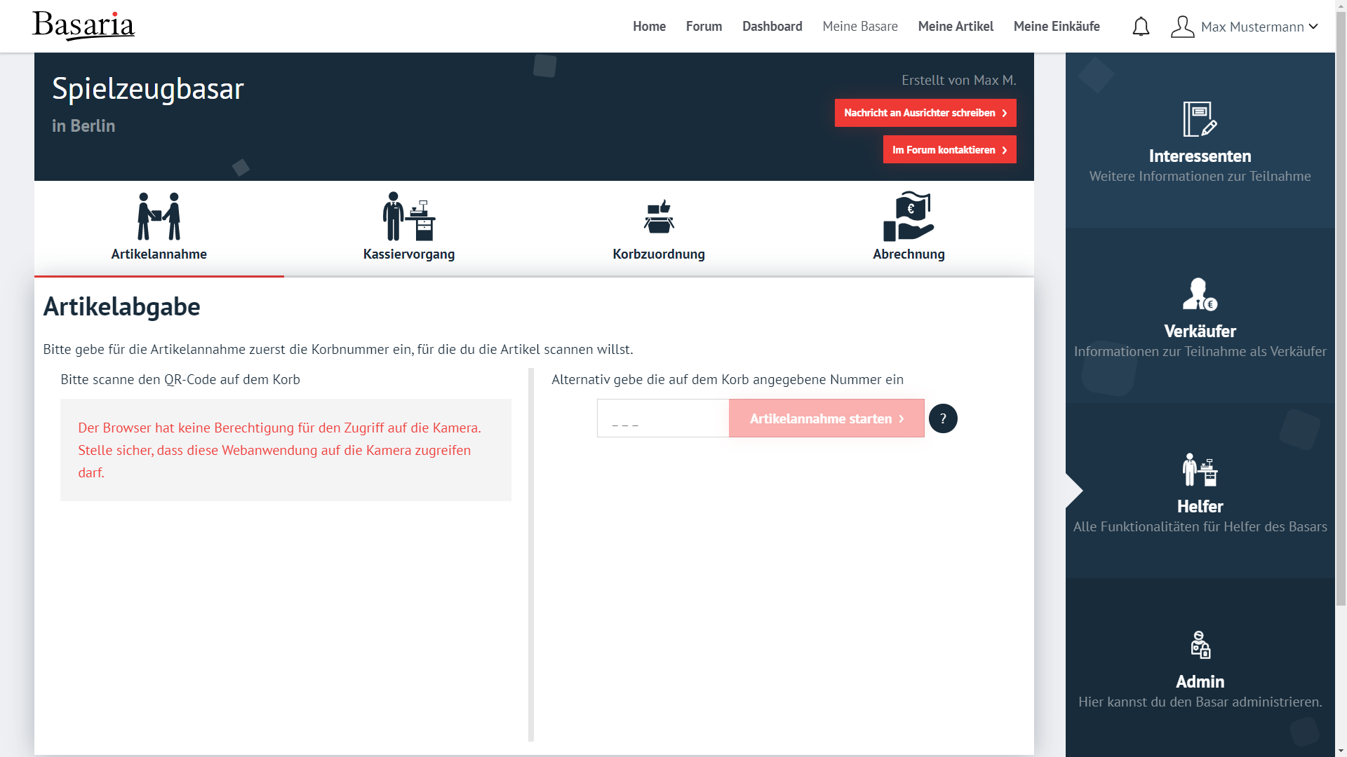Expand the Max Mustermann user dropdown
This screenshot has height=757, width=1347.
click(x=1259, y=27)
